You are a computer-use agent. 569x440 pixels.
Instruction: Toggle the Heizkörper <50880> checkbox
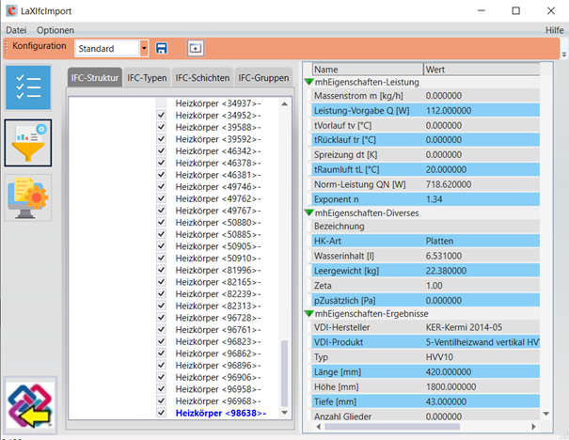(x=161, y=222)
